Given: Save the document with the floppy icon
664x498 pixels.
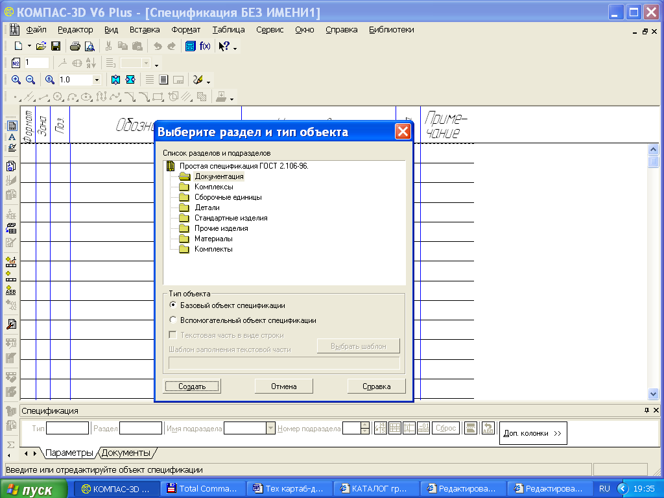Looking at the screenshot, I should [56, 46].
